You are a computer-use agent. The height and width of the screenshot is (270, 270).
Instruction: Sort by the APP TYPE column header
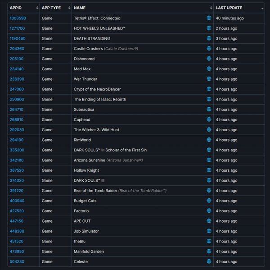tap(56, 8)
